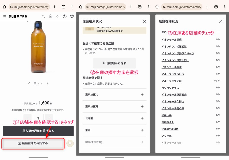The image size is (229, 160).
Task: Open MUJI account profile icon
Action: pos(50,16)
